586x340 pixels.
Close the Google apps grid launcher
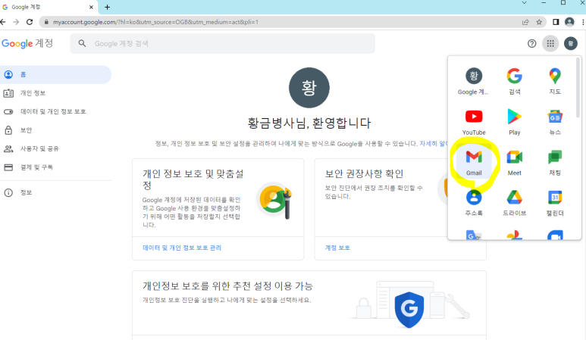pyautogui.click(x=550, y=44)
